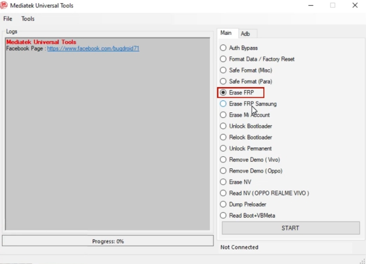Click the Logs group label
Image resolution: width=366 pixels, height=264 pixels.
click(x=12, y=32)
